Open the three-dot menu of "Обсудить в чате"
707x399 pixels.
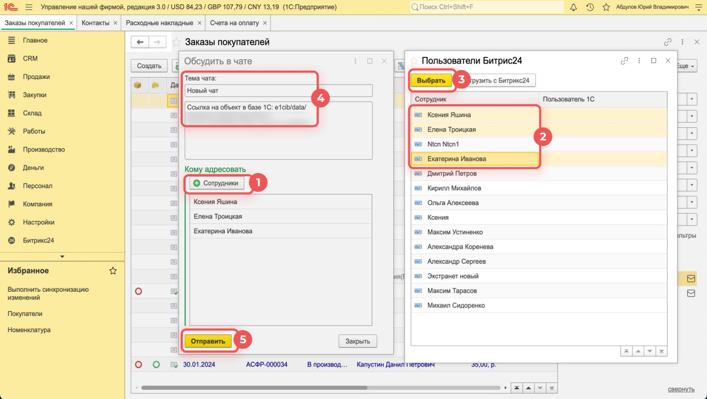tap(355, 61)
